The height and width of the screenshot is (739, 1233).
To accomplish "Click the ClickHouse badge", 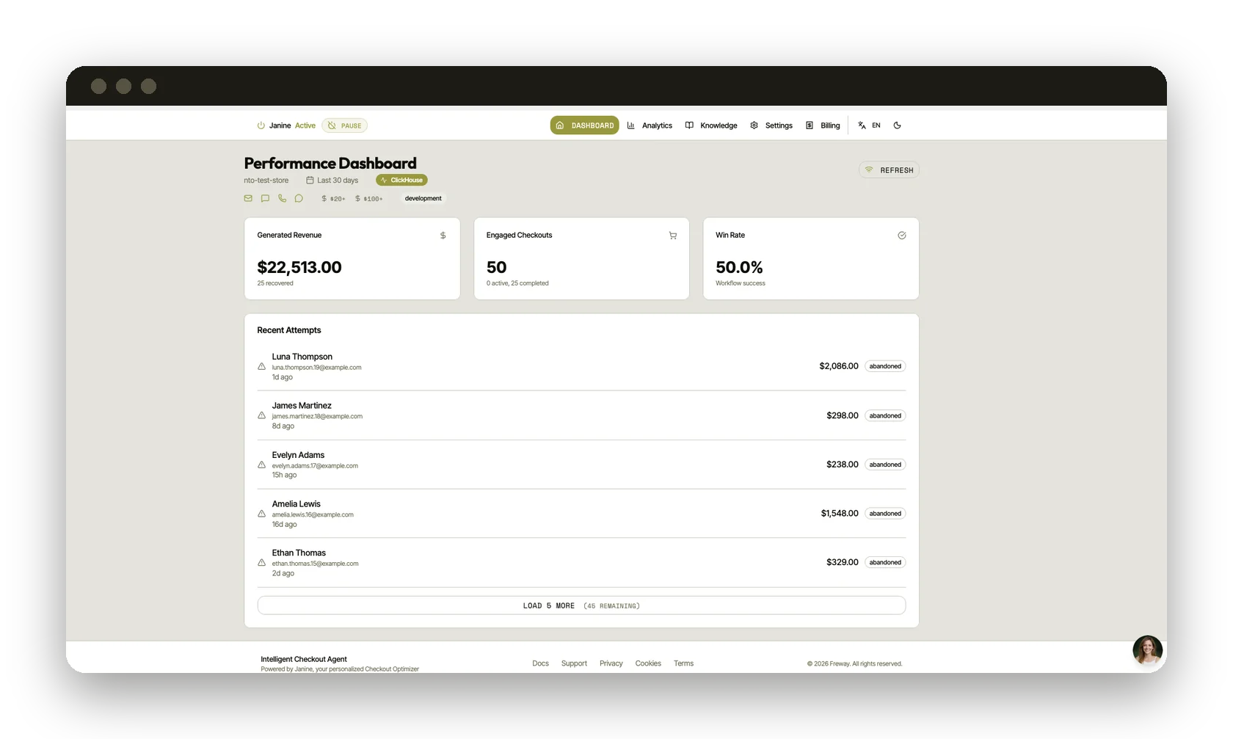I will 401,180.
